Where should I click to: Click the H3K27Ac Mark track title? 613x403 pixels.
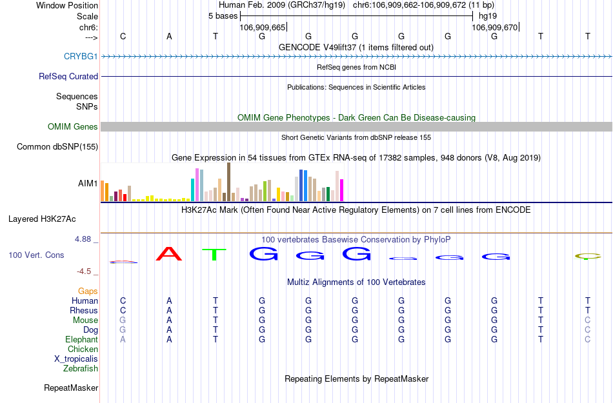pyautogui.click(x=356, y=210)
